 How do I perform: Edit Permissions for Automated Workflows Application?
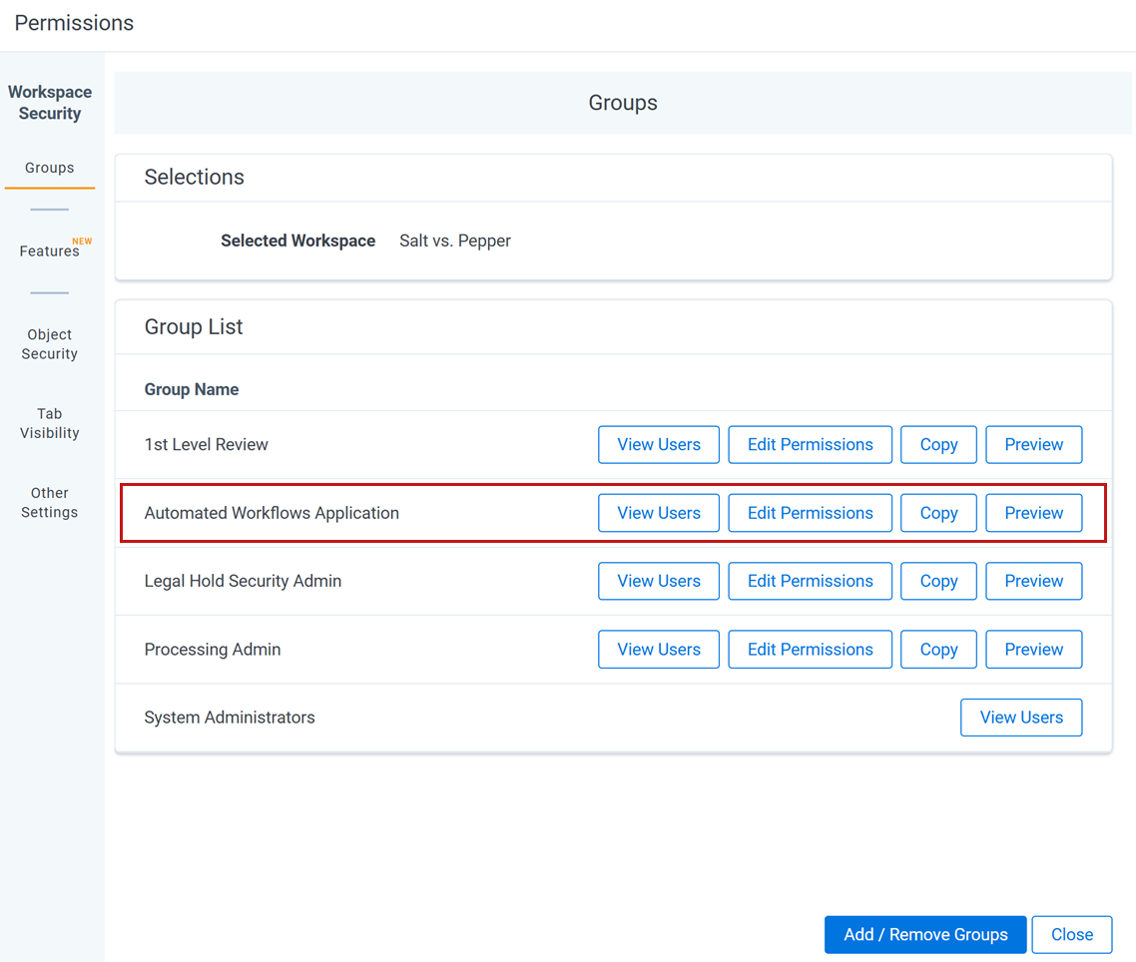coord(810,513)
